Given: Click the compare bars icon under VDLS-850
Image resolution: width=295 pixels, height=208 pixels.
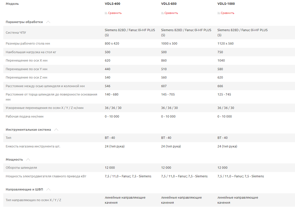Looking at the screenshot, I should [162, 13].
